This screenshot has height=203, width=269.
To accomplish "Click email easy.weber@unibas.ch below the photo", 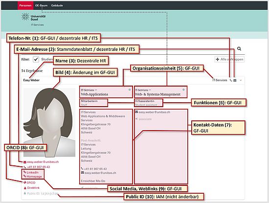I will [x=43, y=162].
